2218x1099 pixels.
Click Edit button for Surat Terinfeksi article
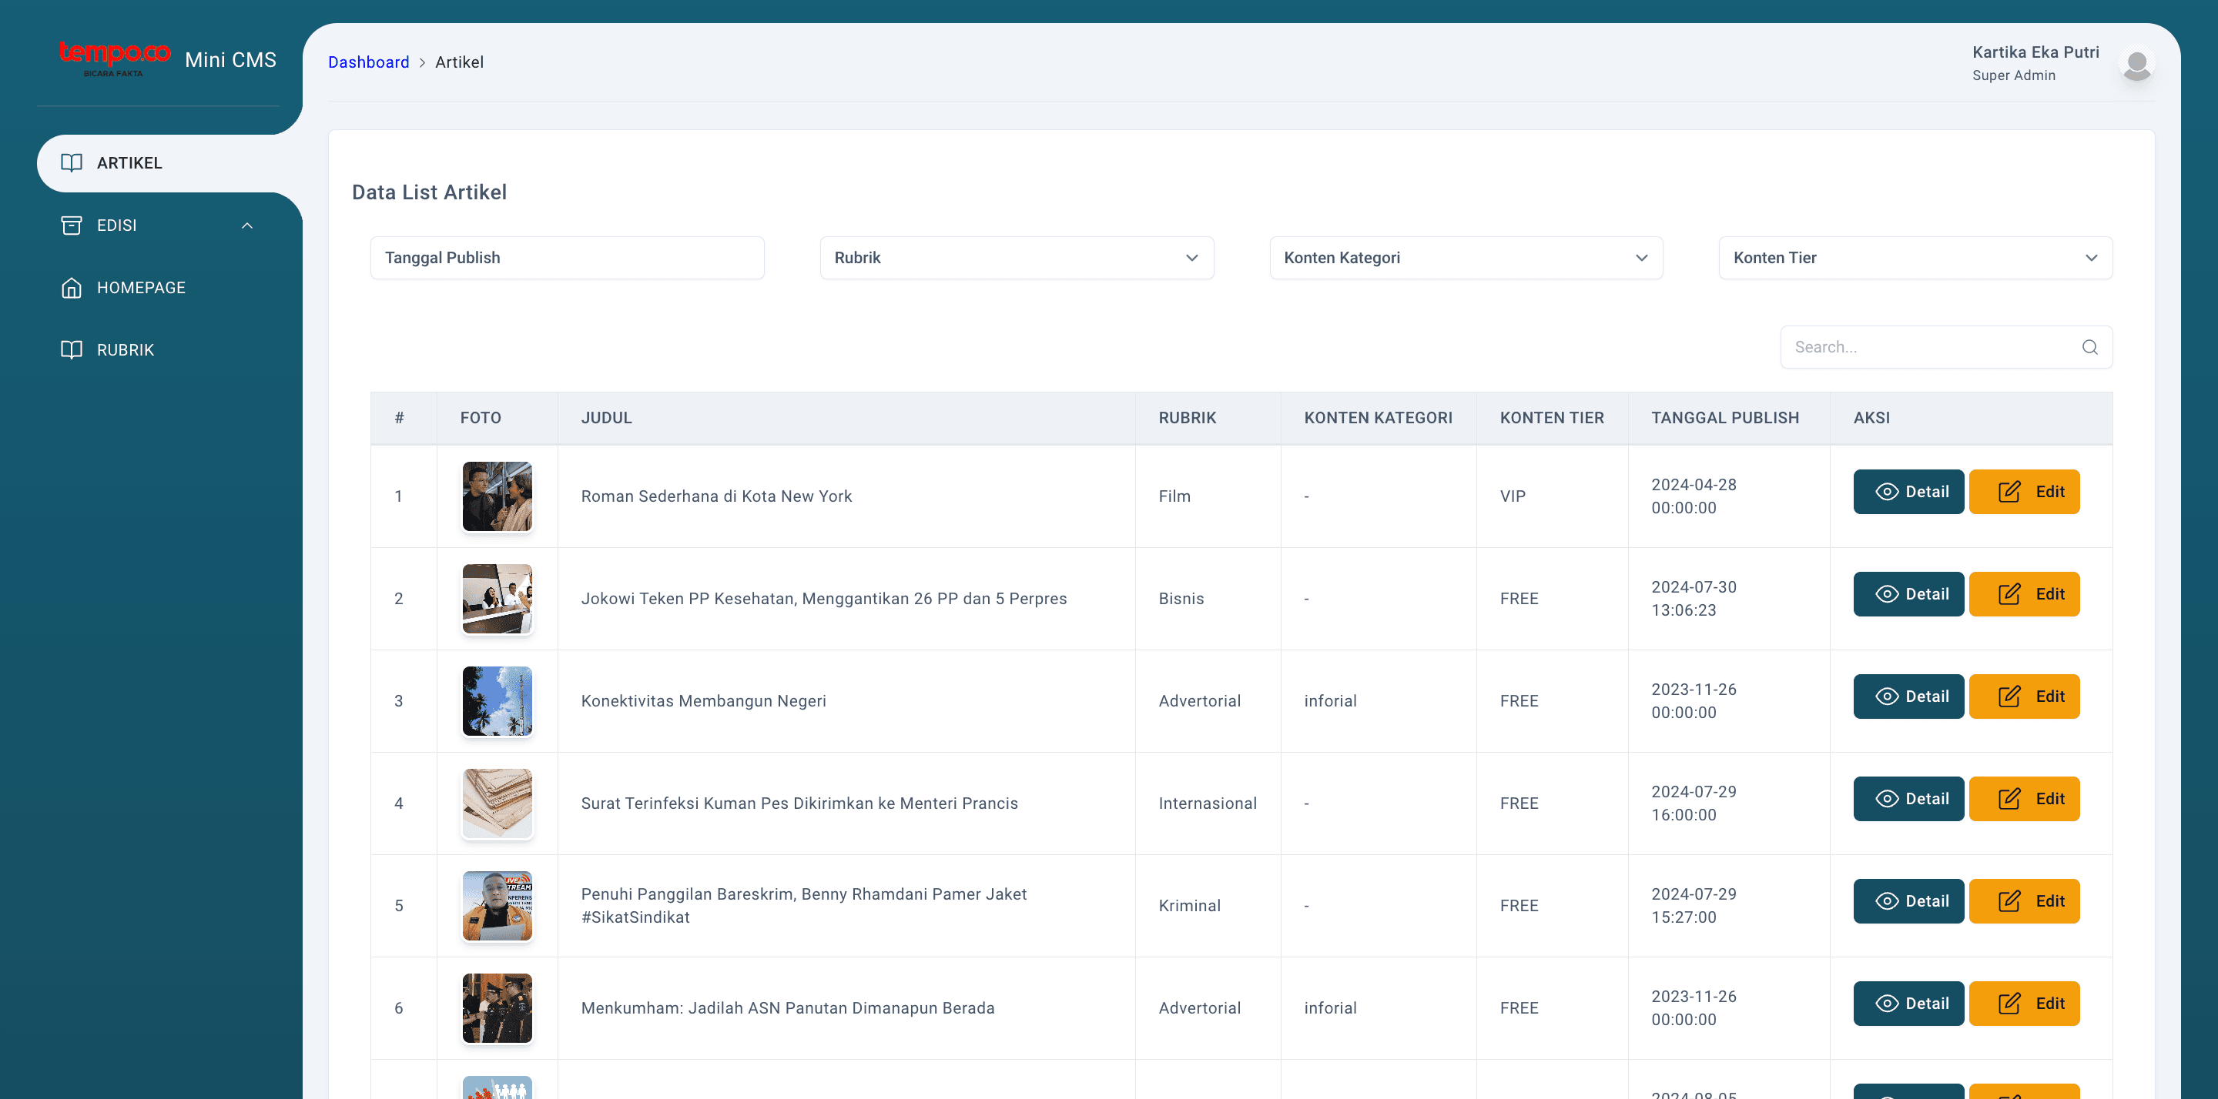(2023, 799)
